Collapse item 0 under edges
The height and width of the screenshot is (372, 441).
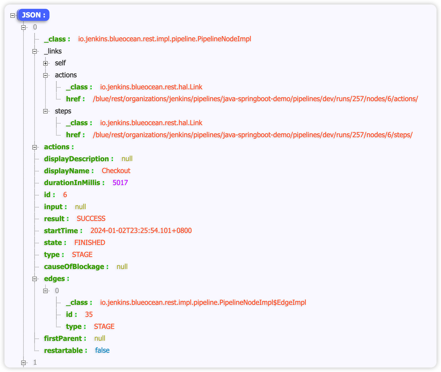coord(45,291)
